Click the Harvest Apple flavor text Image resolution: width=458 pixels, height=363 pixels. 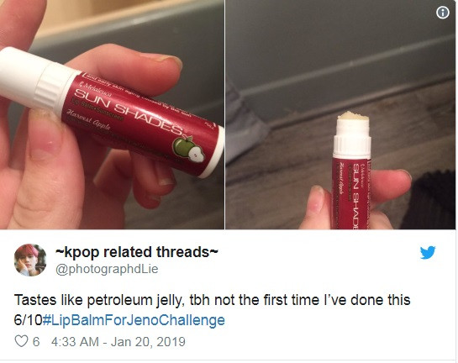point(88,120)
